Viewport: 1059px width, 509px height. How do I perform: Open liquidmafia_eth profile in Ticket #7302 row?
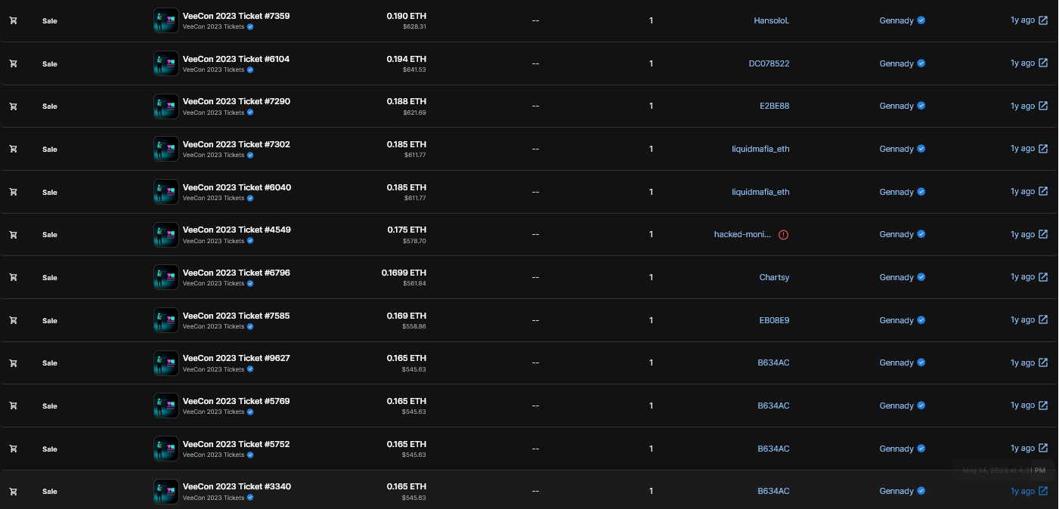point(760,149)
